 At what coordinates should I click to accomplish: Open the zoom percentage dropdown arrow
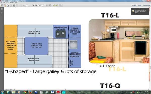point(43,6)
